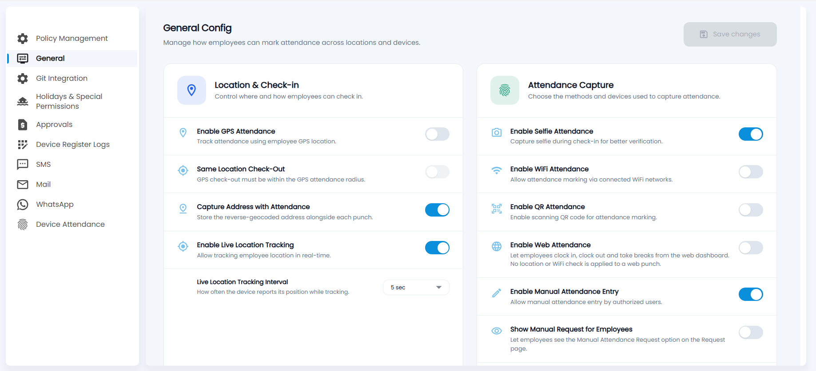This screenshot has height=371, width=816.
Task: Turn on Enable GPS Attendance toggle
Action: coord(437,134)
